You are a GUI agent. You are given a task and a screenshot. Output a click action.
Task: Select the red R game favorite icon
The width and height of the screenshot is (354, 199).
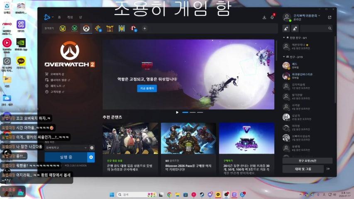(x=134, y=29)
